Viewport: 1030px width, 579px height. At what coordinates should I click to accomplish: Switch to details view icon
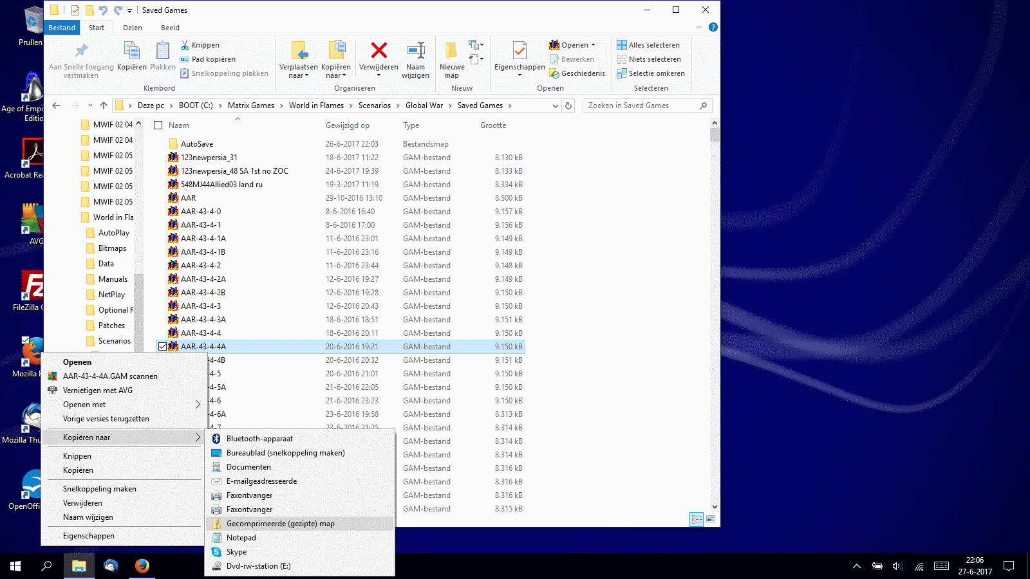click(697, 519)
